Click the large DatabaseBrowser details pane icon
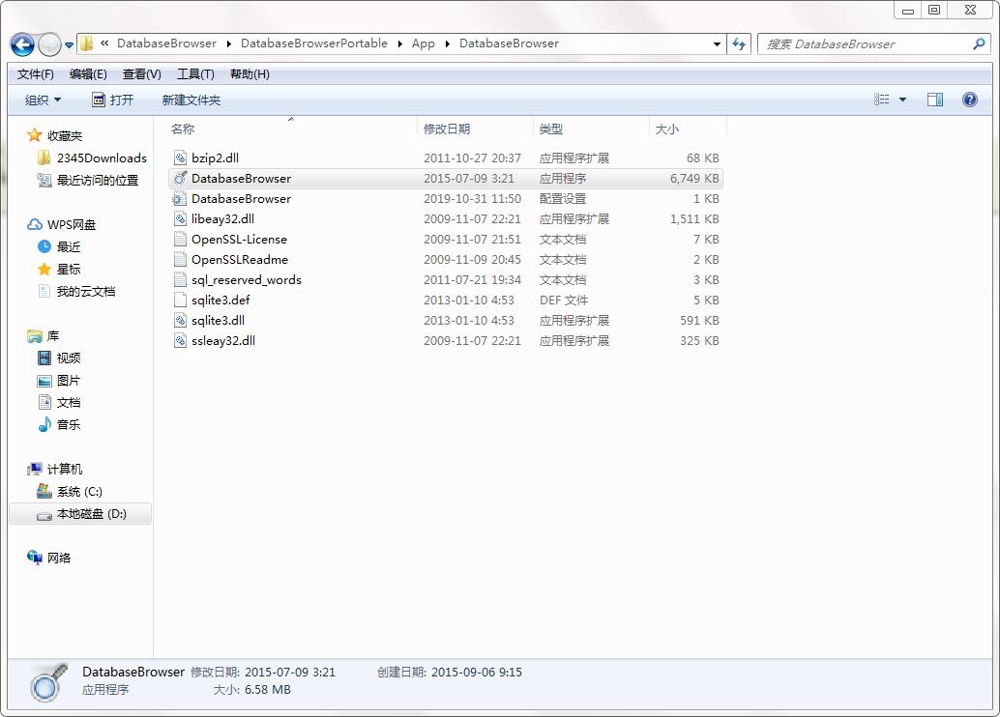 [48, 682]
